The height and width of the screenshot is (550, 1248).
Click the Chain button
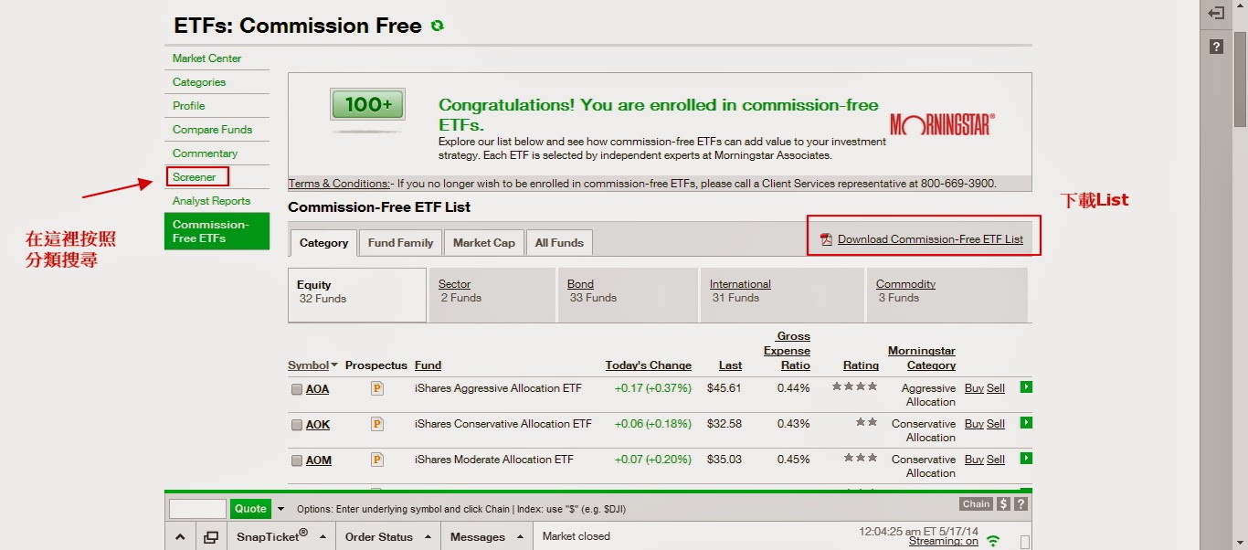tap(976, 504)
